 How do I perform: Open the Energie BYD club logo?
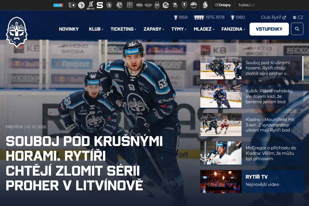(x=91, y=5)
